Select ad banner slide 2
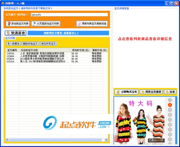The width and height of the screenshot is (180, 147). pos(170,105)
